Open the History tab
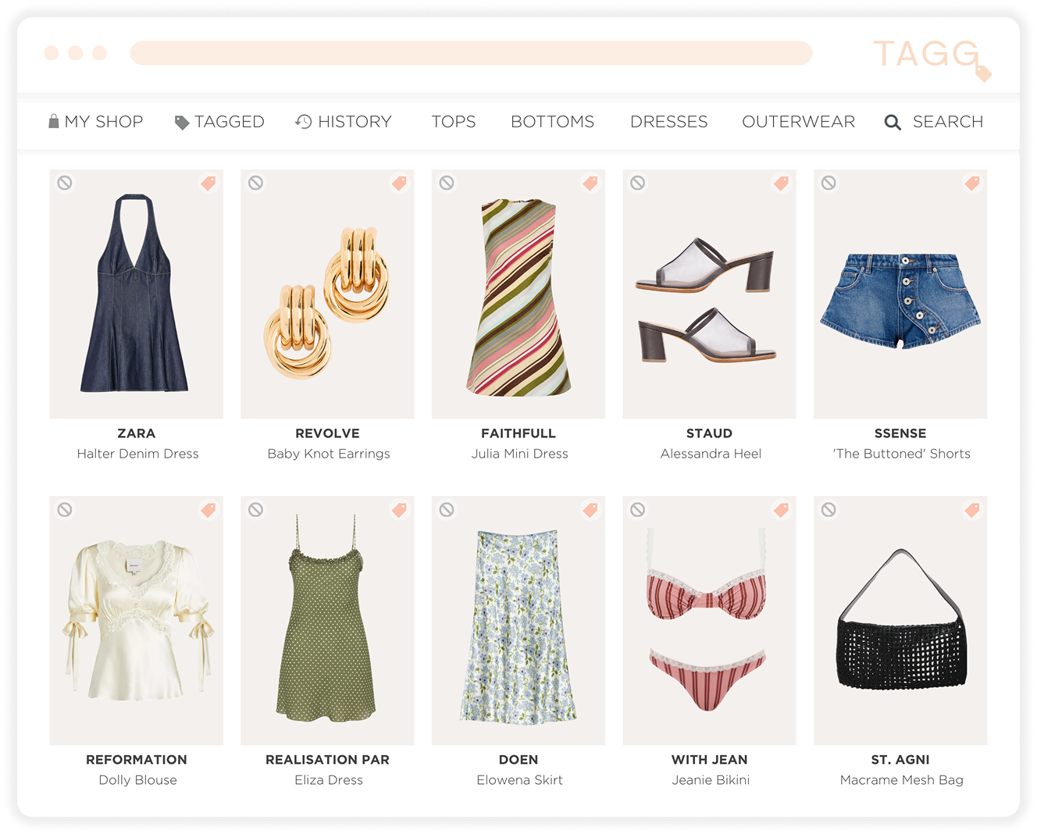1037x834 pixels. (344, 122)
